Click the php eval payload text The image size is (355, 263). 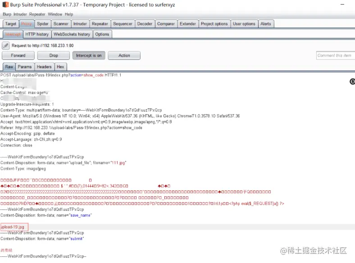click(x=256, y=203)
